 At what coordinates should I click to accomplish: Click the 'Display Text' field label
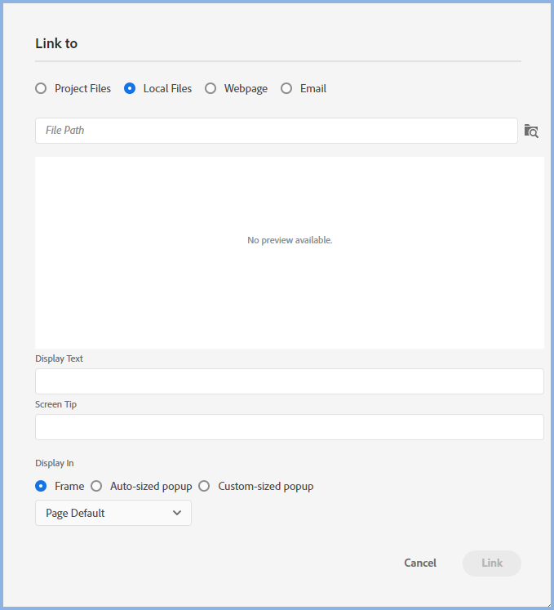click(x=59, y=358)
